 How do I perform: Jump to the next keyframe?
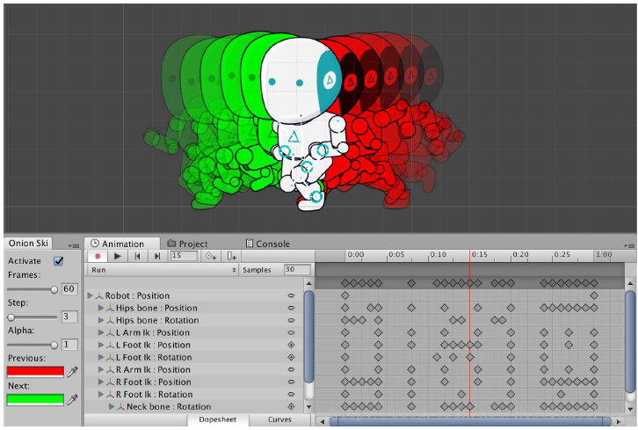(157, 256)
